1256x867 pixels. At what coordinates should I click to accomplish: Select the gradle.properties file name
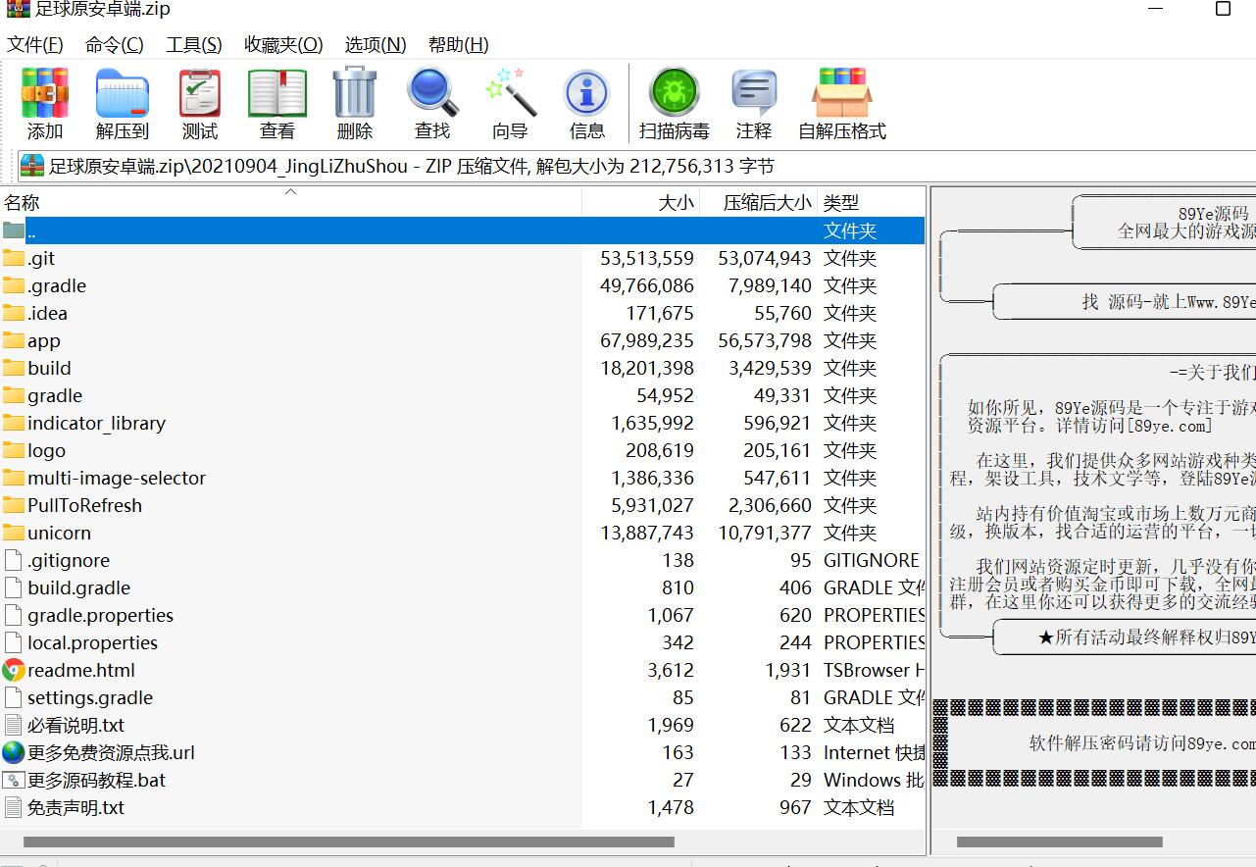[x=100, y=615]
